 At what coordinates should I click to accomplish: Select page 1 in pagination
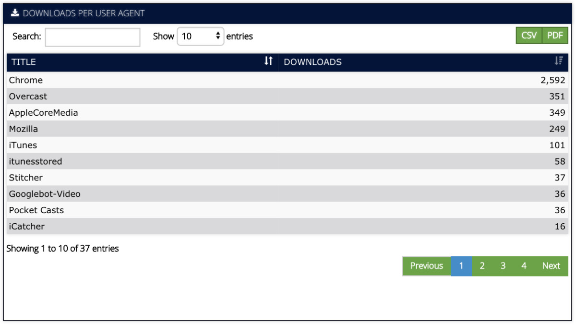pos(461,266)
